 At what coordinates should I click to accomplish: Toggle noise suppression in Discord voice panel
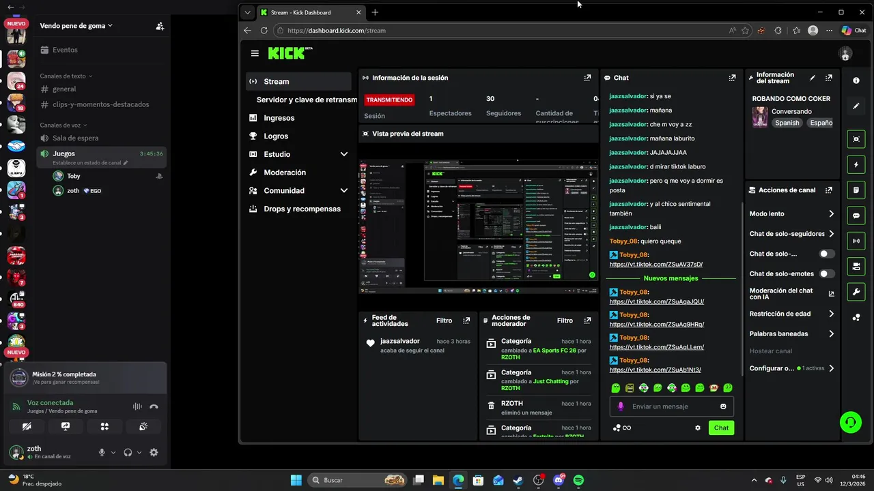[x=137, y=406]
